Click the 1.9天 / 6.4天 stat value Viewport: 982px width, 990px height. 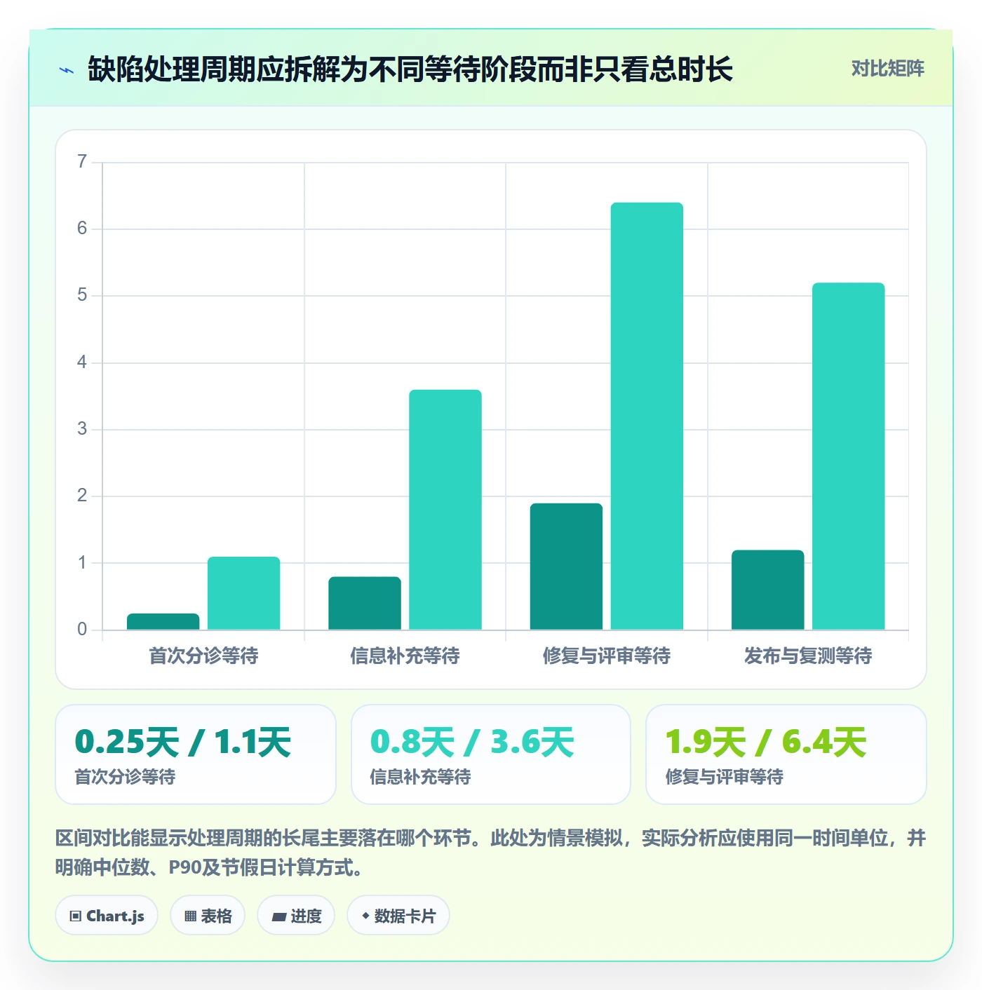pos(766,742)
